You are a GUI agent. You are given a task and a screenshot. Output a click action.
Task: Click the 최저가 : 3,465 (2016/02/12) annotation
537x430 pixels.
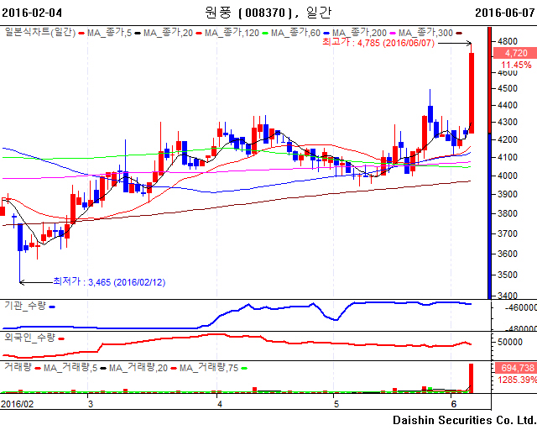click(x=109, y=282)
